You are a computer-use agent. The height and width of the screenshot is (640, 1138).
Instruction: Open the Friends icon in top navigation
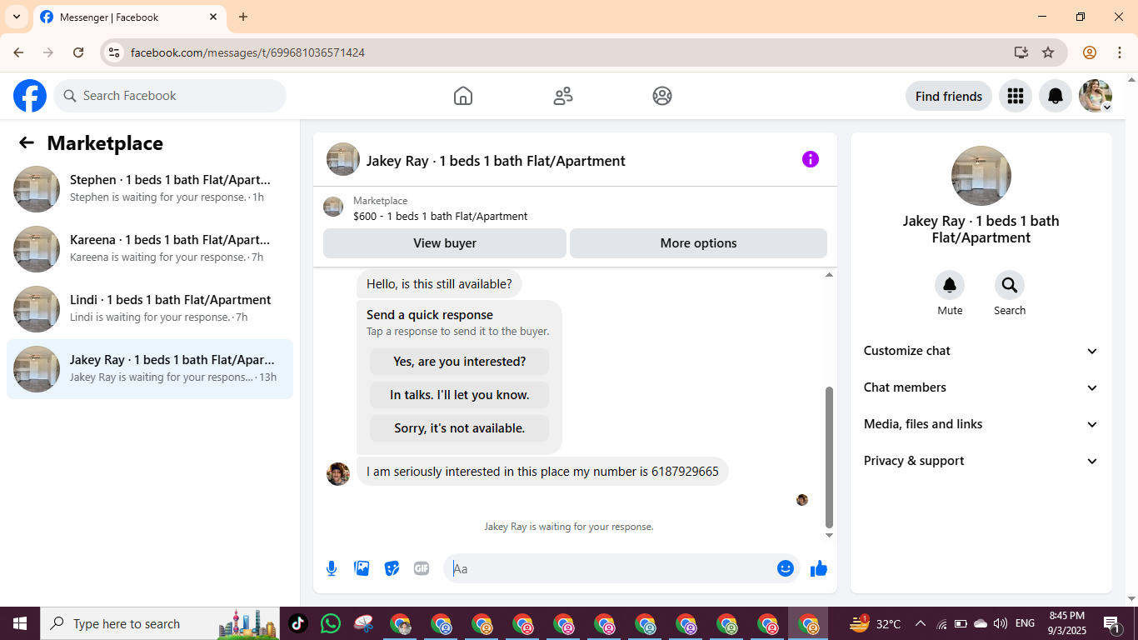(x=563, y=96)
